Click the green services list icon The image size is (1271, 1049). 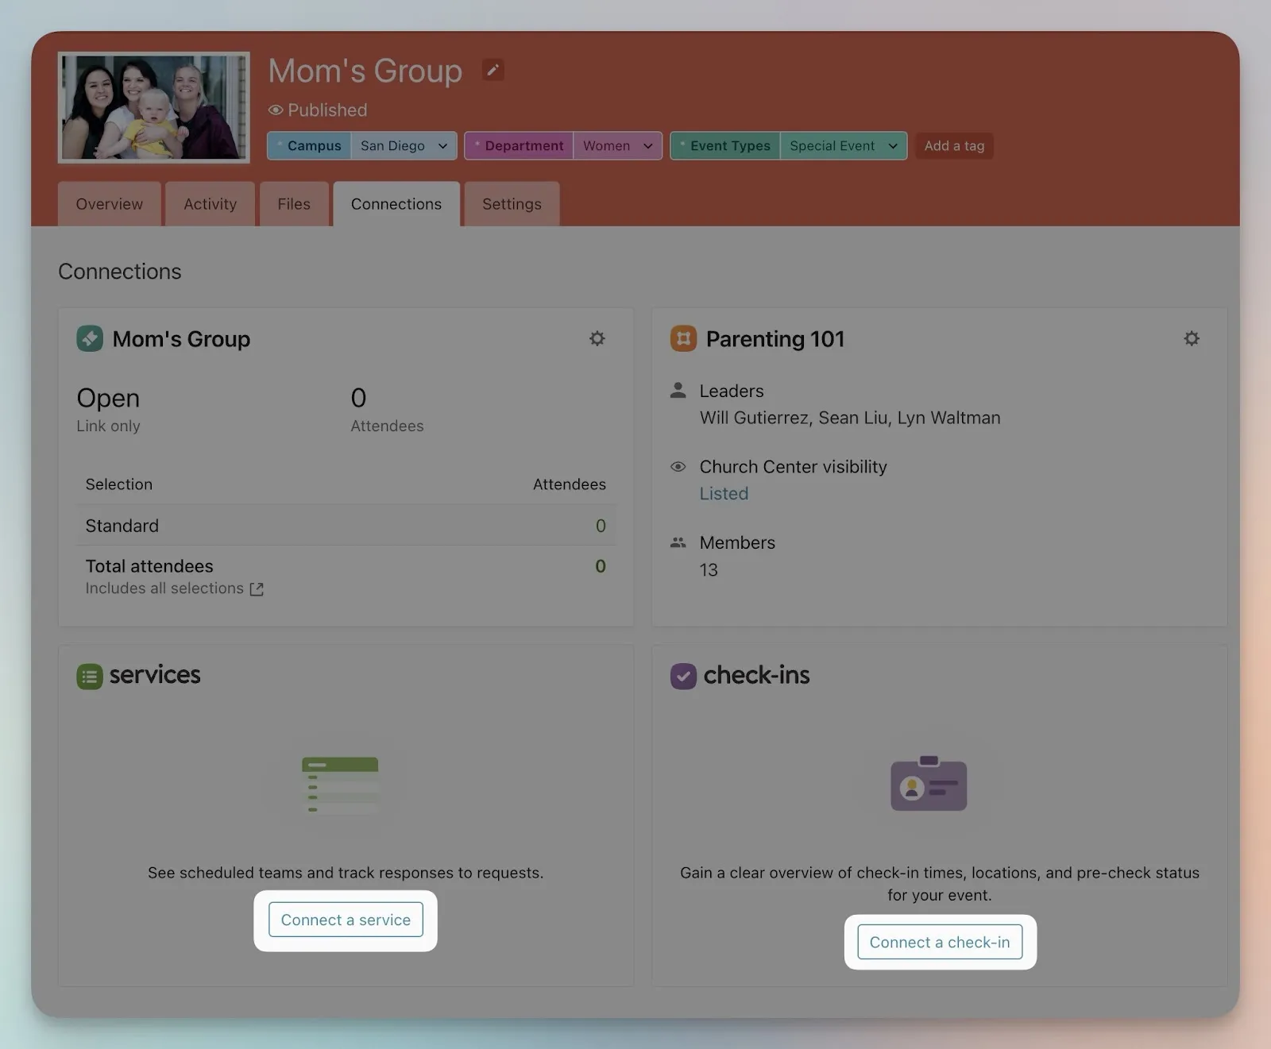click(90, 677)
